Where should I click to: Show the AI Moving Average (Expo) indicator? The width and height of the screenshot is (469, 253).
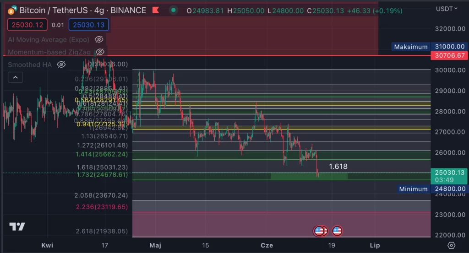point(98,40)
